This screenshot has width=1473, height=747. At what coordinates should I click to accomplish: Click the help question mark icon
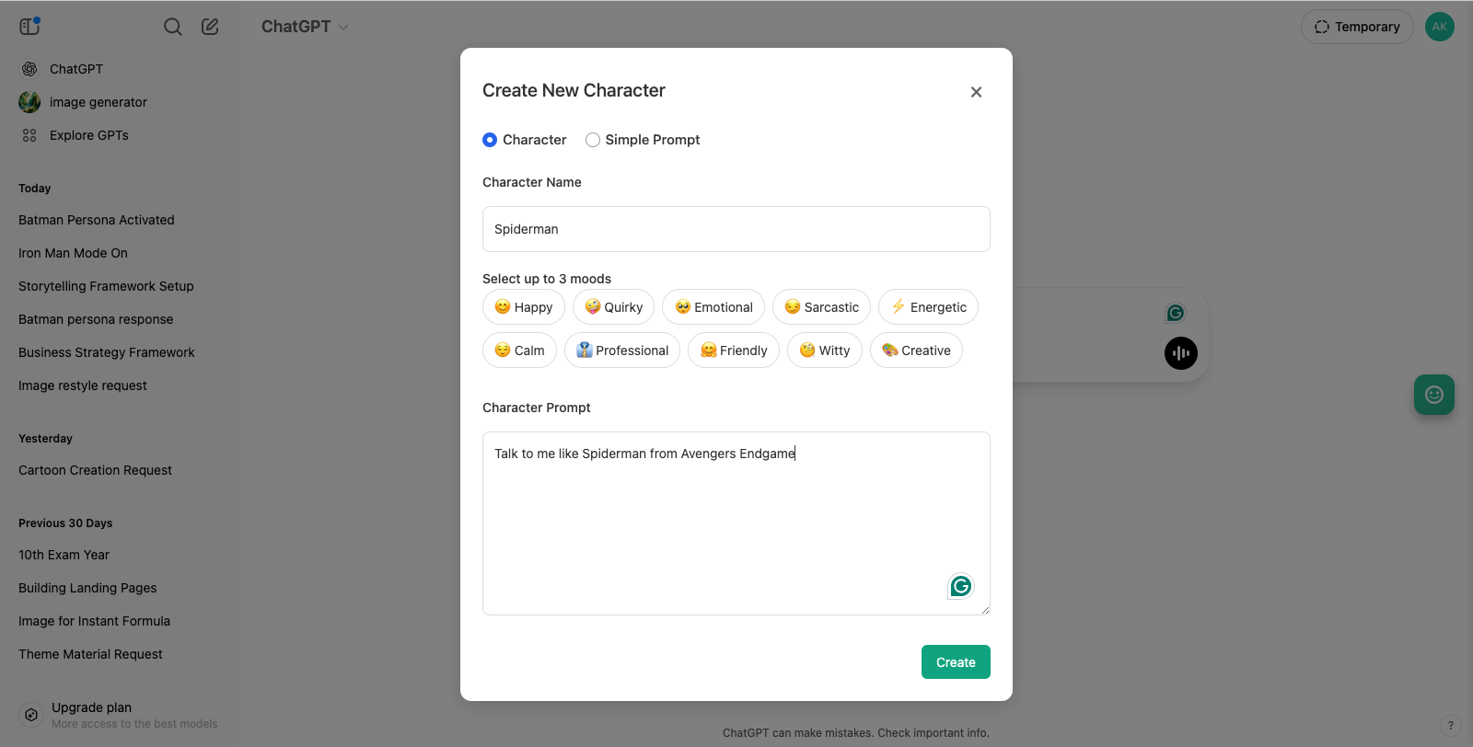point(1450,725)
